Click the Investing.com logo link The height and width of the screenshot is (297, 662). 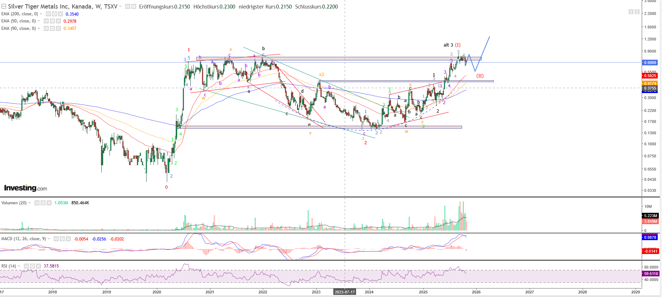point(26,188)
